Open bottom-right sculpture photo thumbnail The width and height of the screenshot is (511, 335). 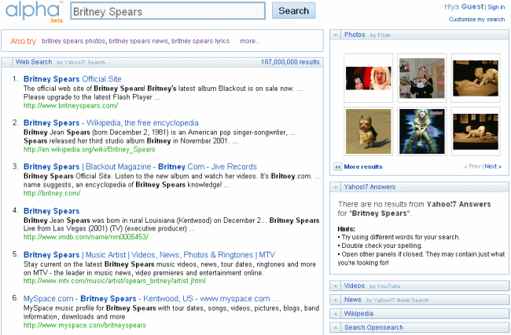pyautogui.click(x=476, y=131)
